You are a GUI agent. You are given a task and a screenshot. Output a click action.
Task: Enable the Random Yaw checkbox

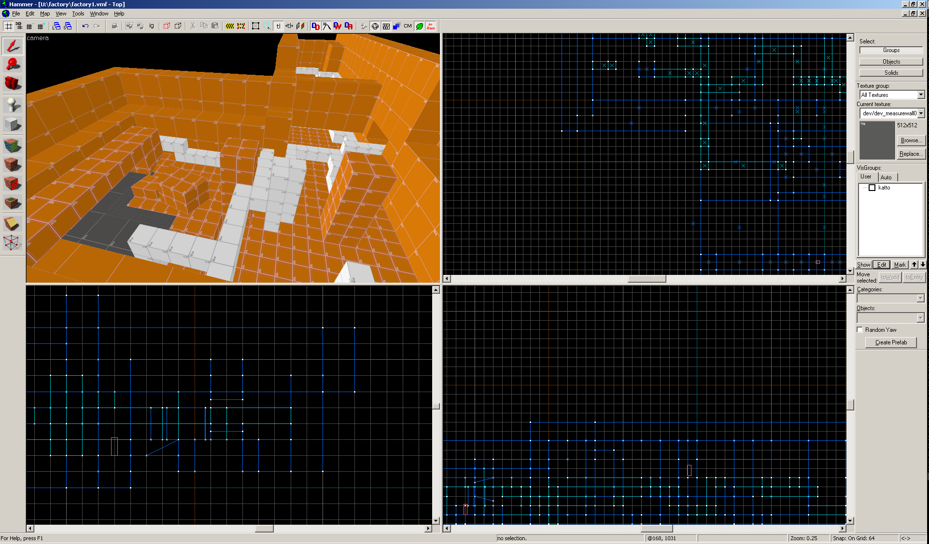pos(860,330)
